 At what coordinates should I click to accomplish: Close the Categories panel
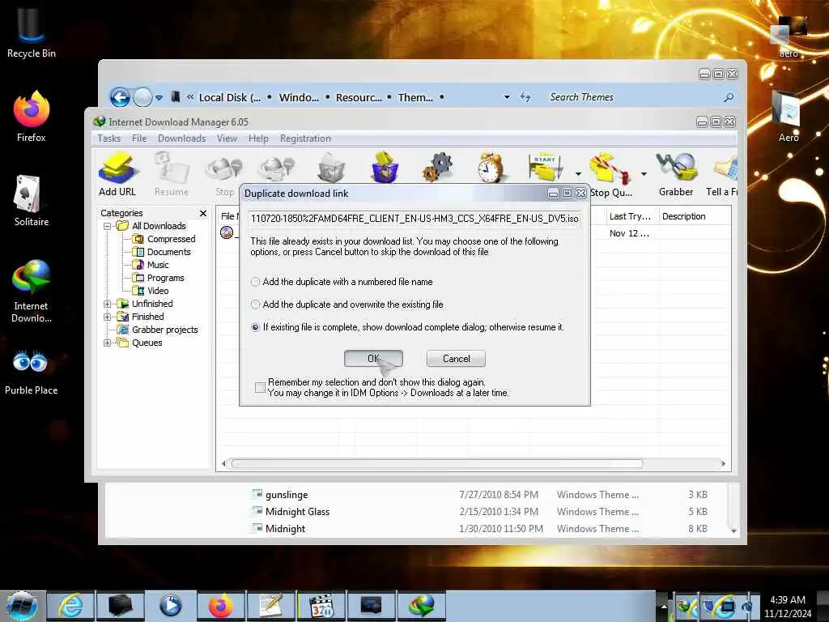click(x=203, y=213)
